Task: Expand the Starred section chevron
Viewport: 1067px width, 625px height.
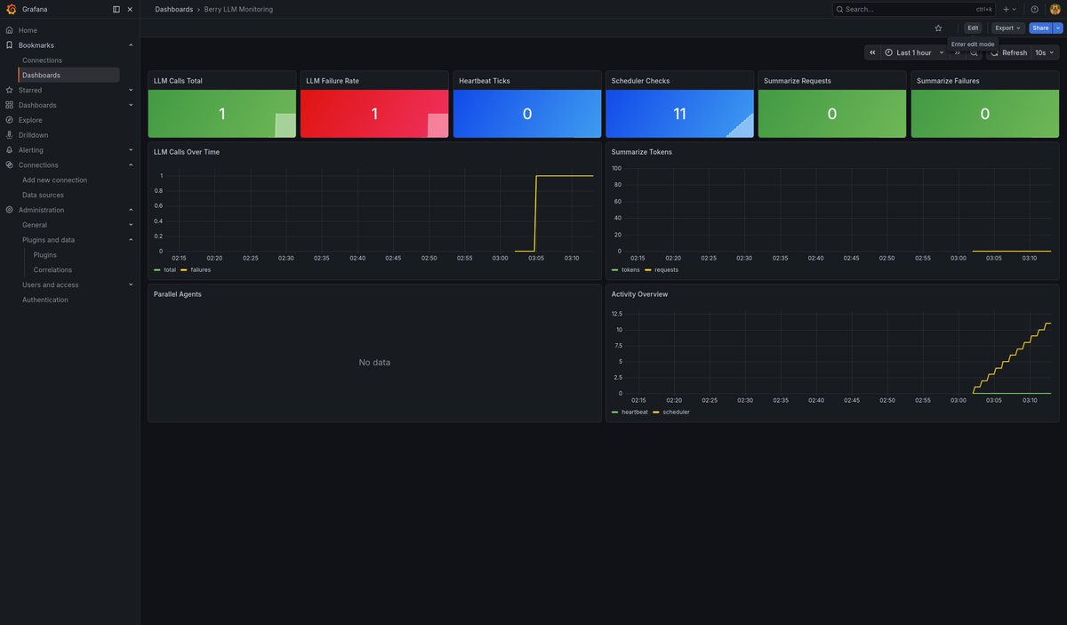Action: pyautogui.click(x=131, y=90)
